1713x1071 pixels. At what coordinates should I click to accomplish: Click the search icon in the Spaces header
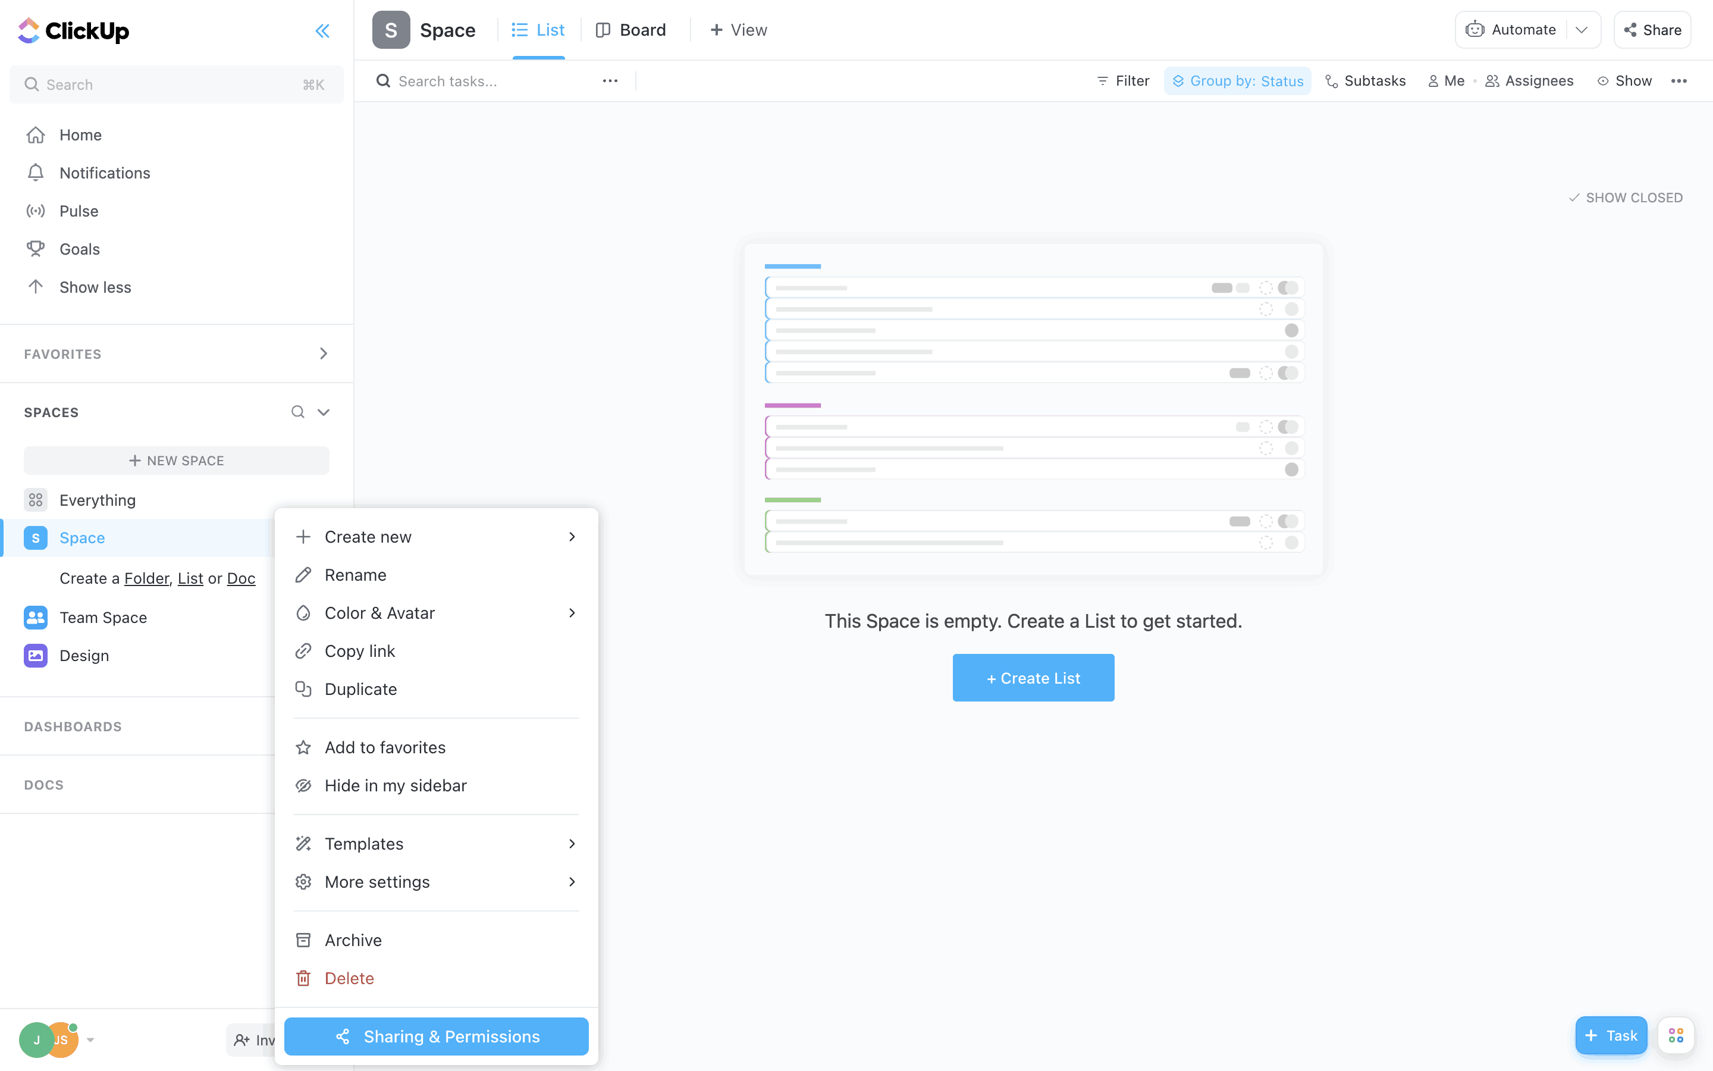pos(298,412)
